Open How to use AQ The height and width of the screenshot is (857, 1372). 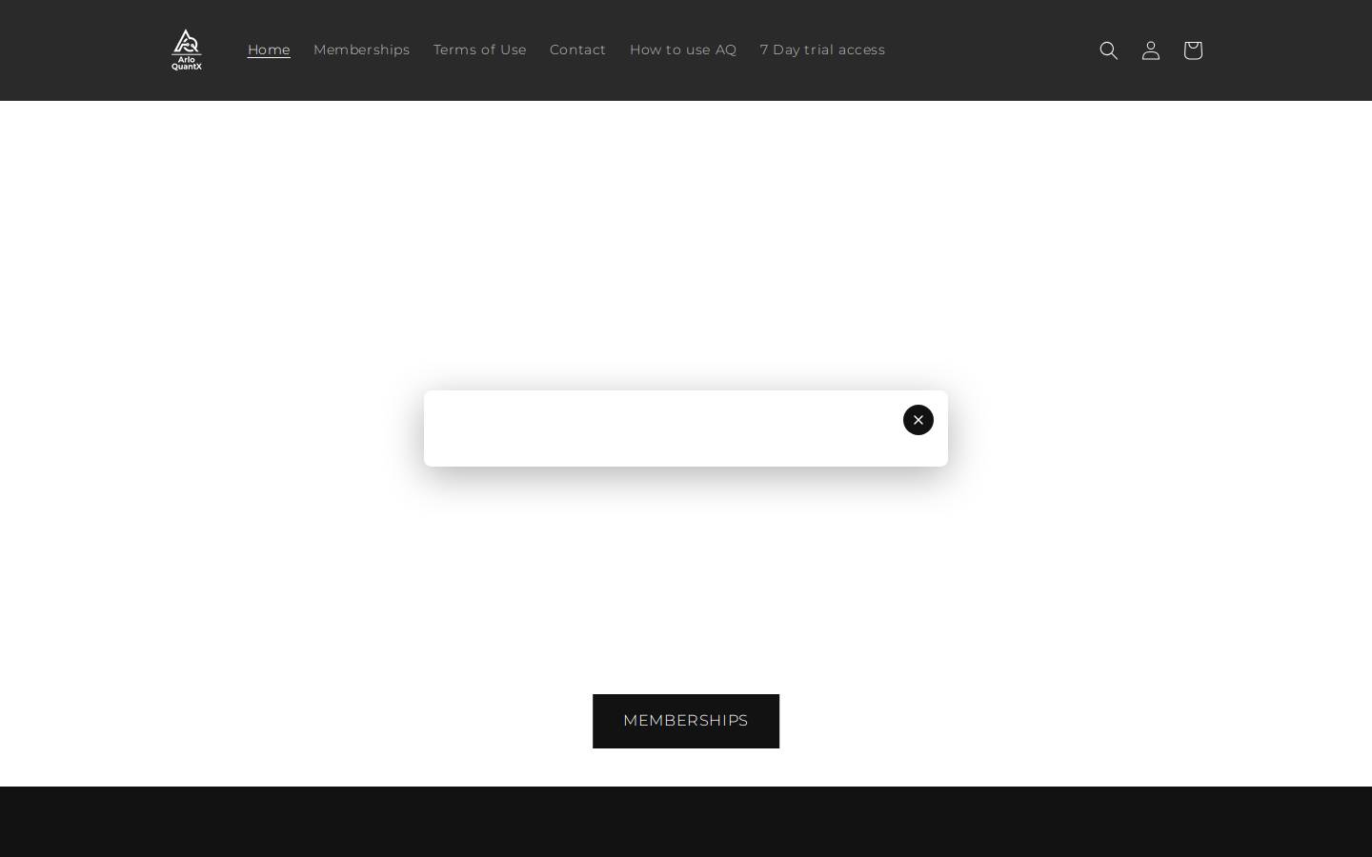click(683, 50)
